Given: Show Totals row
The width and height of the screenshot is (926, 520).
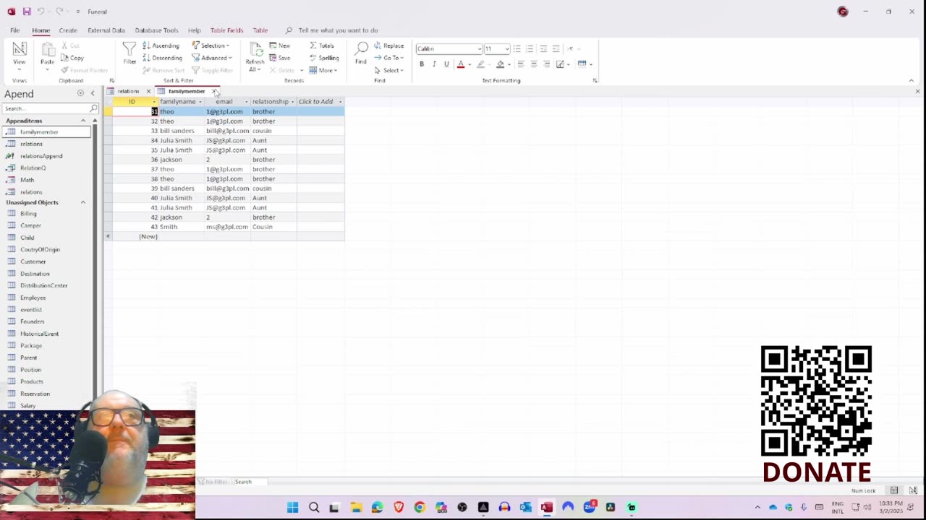Looking at the screenshot, I should pos(323,45).
